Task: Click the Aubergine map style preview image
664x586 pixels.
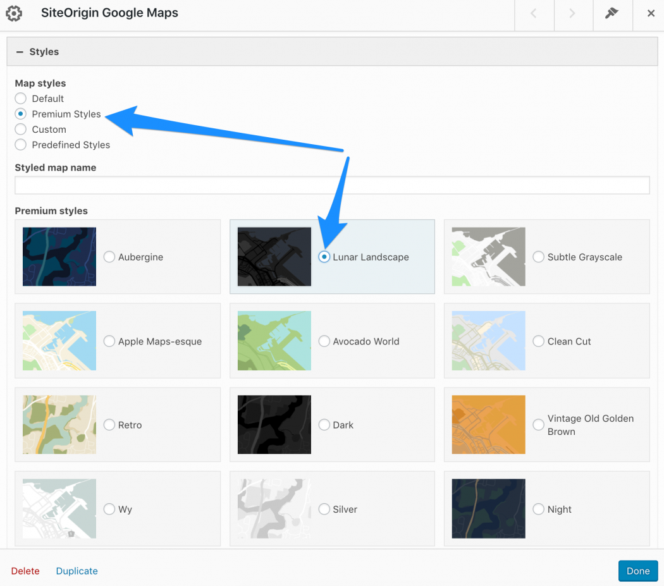Action: [59, 257]
